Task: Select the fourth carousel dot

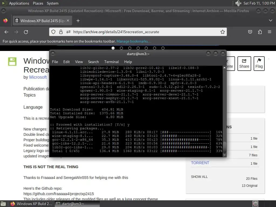Action: coord(138,48)
